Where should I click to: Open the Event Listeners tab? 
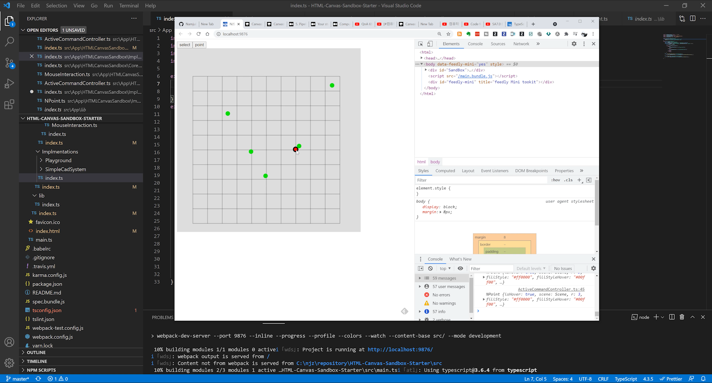pyautogui.click(x=495, y=171)
